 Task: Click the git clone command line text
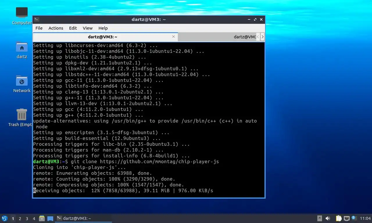pos(145,161)
